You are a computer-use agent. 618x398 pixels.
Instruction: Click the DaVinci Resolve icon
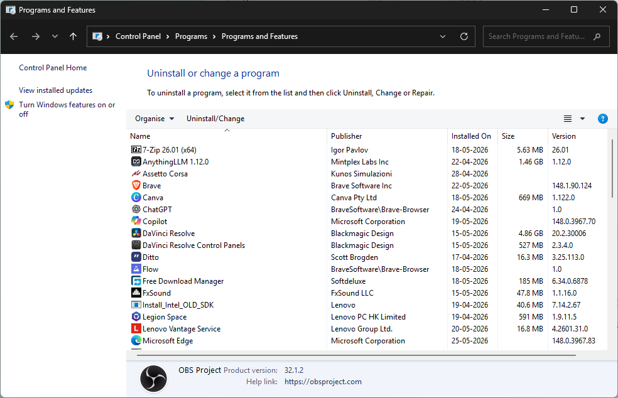(x=136, y=233)
